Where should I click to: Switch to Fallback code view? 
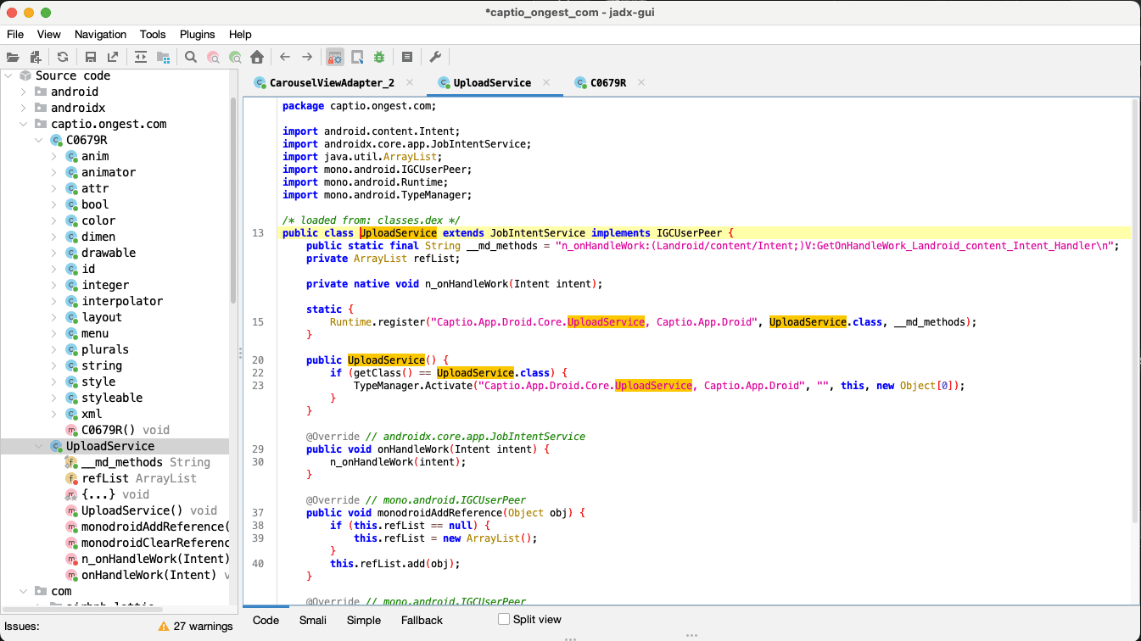tap(422, 620)
